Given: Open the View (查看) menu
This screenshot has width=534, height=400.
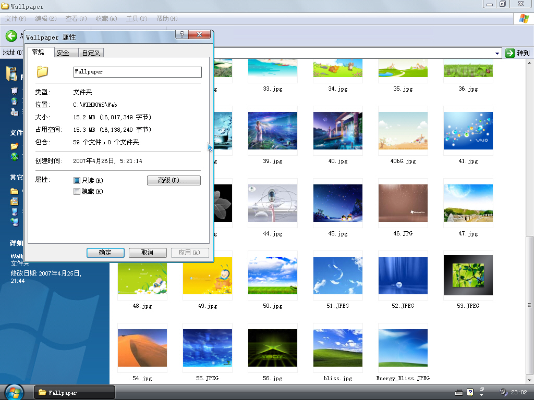Looking at the screenshot, I should (x=76, y=19).
